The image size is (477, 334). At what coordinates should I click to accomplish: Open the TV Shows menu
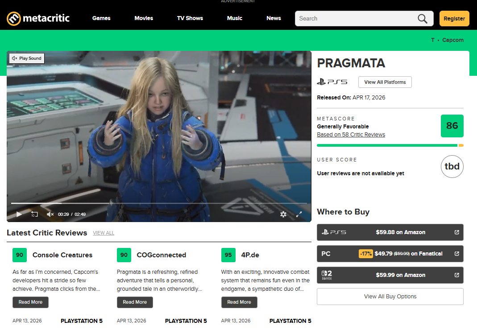[190, 18]
